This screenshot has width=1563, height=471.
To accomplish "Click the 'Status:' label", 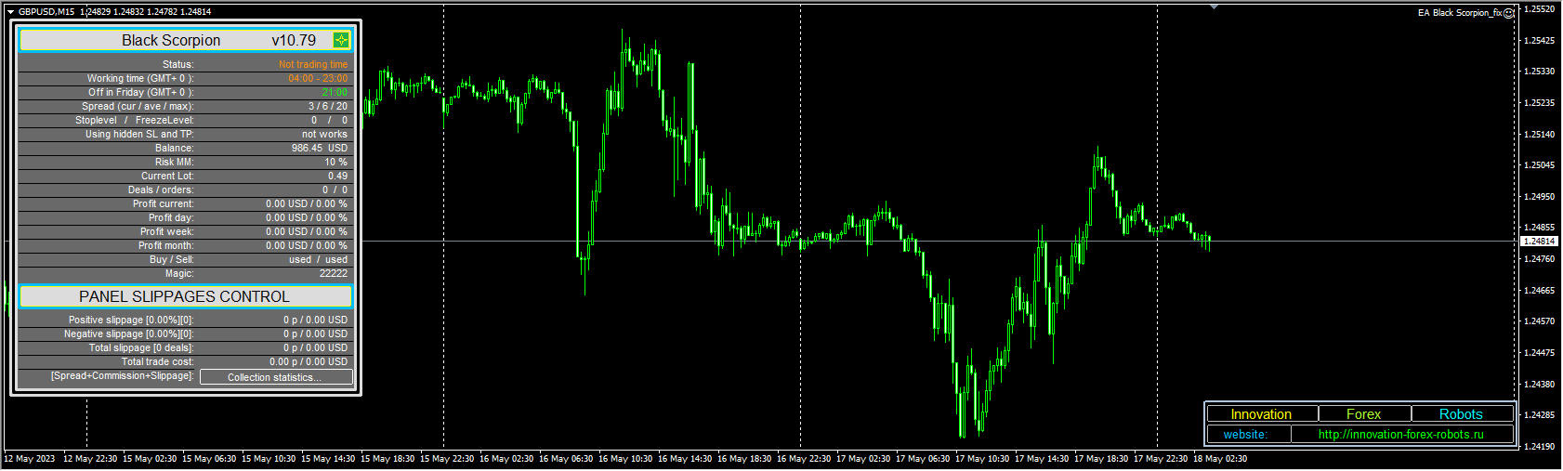I will (178, 64).
